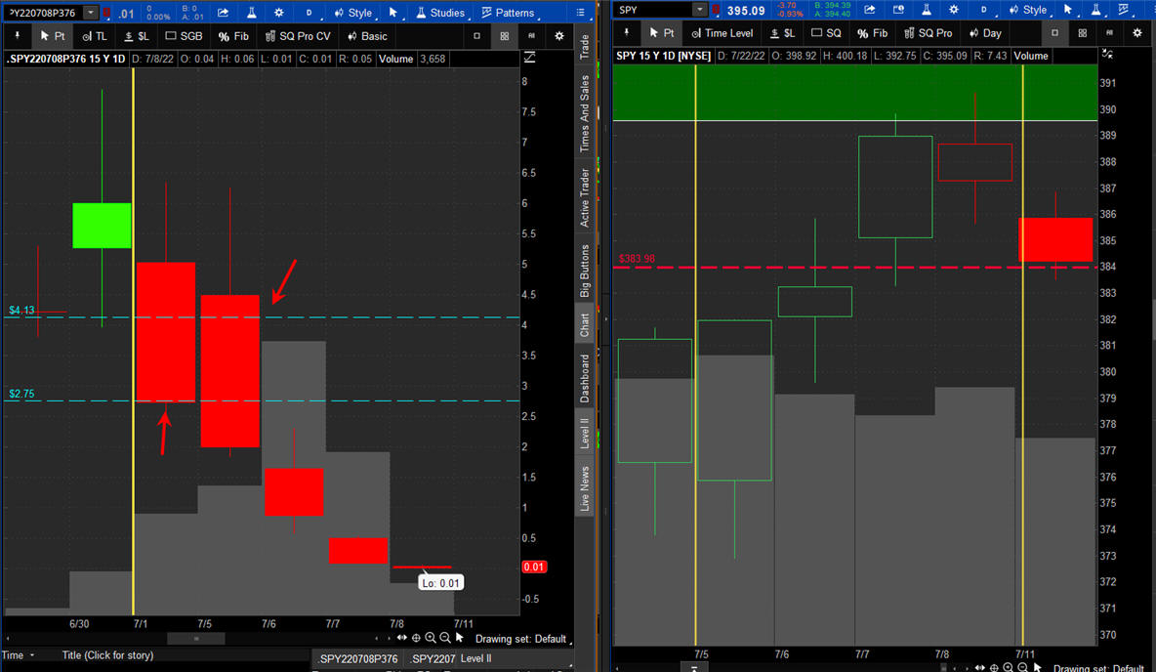Open the D timeframe selector on SPY chart

coord(983,10)
